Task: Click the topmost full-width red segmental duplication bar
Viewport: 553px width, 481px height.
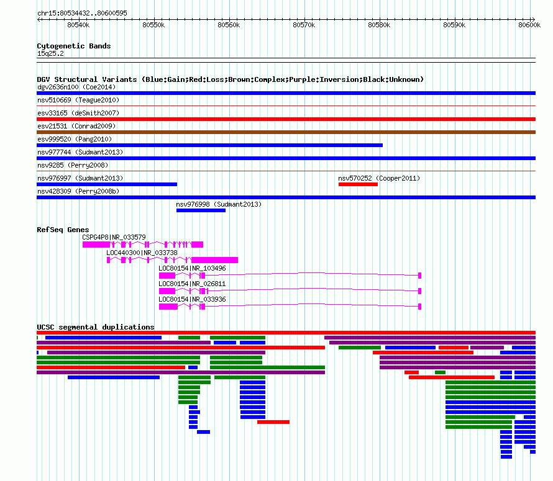Action: click(286, 333)
